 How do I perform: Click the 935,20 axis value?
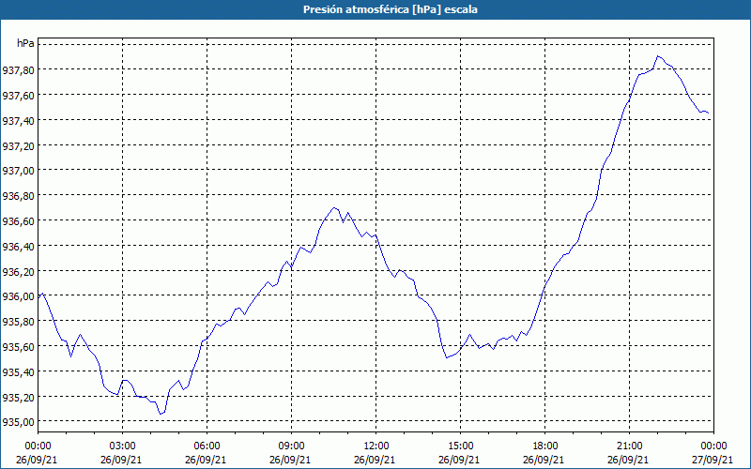pyautogui.click(x=19, y=397)
